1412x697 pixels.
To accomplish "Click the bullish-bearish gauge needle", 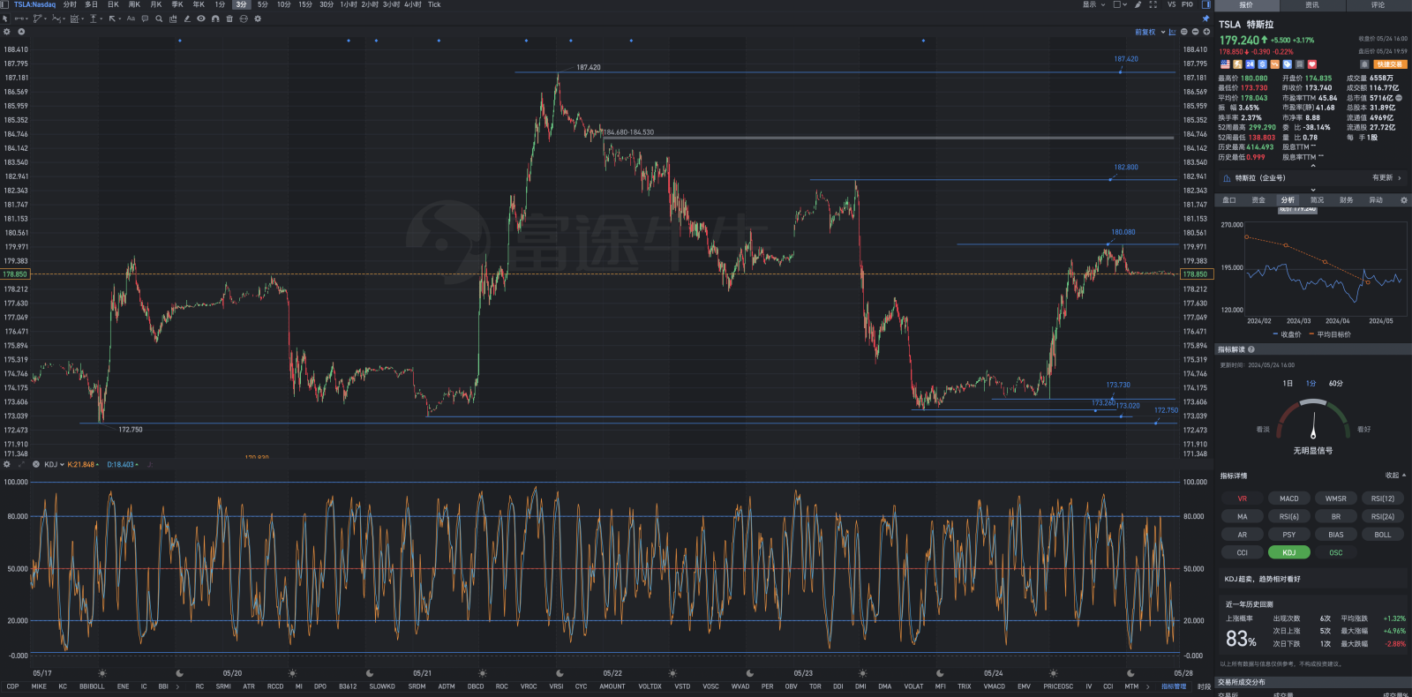I will pos(1313,425).
